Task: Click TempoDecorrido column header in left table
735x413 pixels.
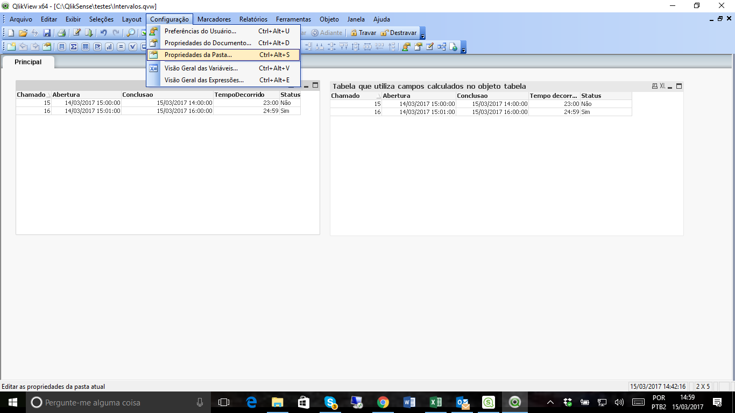Action: pyautogui.click(x=246, y=95)
